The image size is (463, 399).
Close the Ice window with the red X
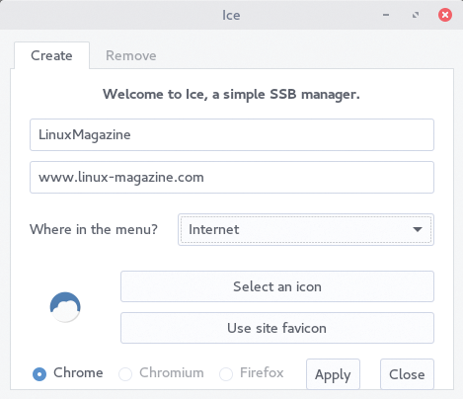point(444,15)
